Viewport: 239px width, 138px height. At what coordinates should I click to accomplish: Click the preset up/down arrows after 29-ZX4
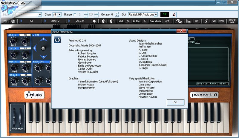tap(94, 21)
